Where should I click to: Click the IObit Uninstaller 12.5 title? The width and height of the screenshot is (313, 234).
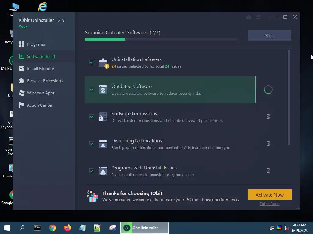[42, 20]
